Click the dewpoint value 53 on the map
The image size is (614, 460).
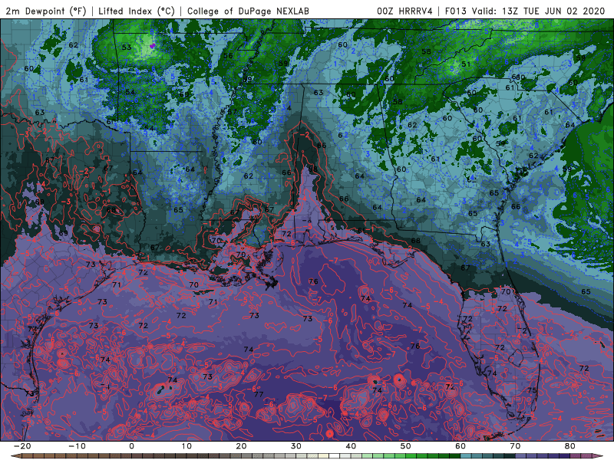tap(127, 48)
